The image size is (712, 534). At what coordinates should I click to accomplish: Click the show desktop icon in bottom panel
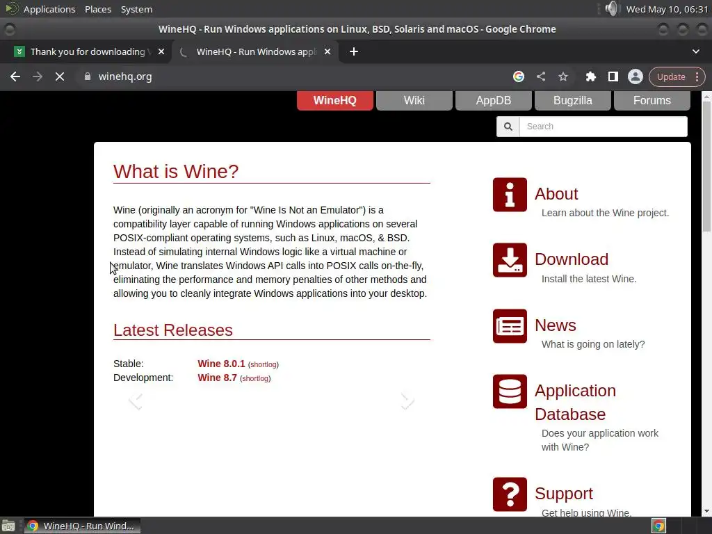pos(8,526)
